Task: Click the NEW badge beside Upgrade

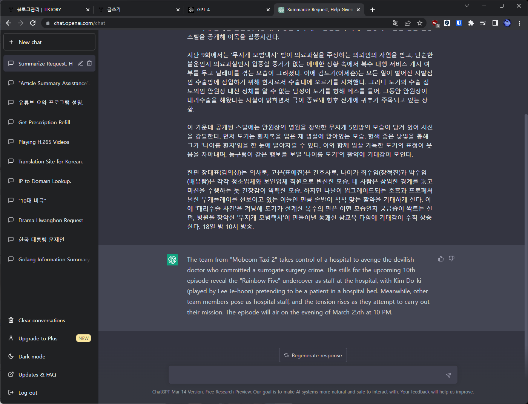Action: click(84, 338)
